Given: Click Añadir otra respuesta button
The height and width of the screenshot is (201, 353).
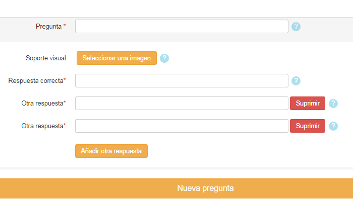Looking at the screenshot, I should tap(111, 151).
